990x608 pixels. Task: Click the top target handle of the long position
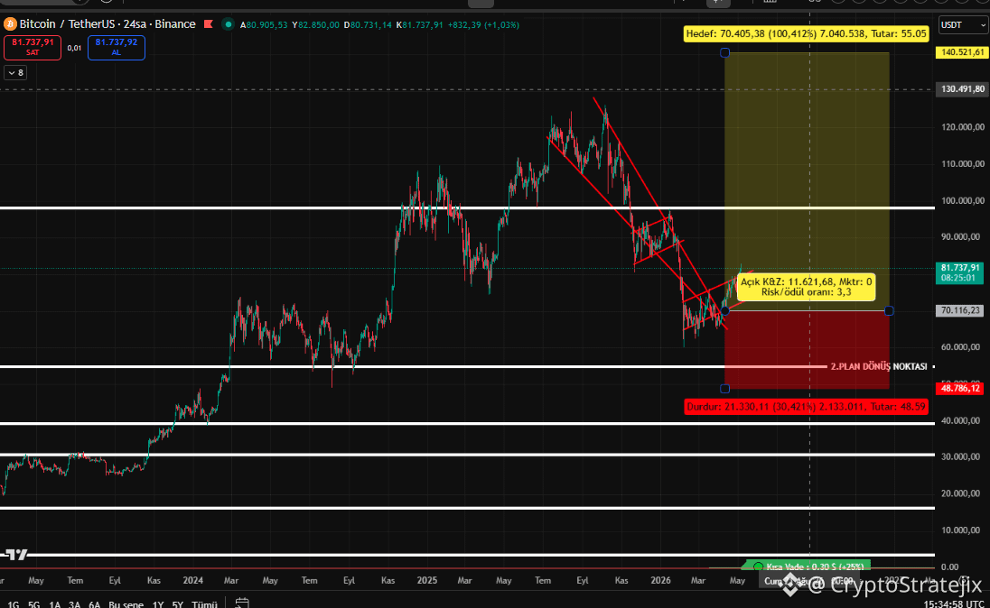(x=724, y=53)
